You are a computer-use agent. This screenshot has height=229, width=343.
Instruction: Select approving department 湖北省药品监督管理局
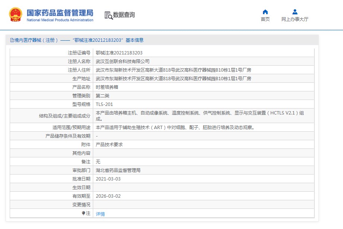[x=118, y=170]
